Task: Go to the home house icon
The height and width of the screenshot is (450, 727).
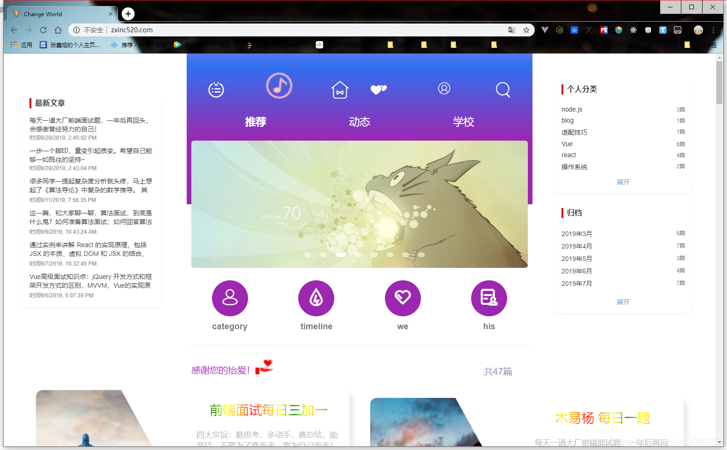Action: click(x=340, y=89)
